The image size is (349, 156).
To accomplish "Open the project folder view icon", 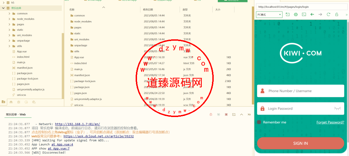I will point(3,102).
